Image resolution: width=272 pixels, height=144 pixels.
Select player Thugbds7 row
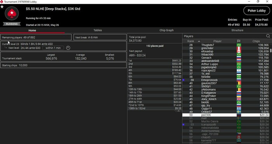click(226, 45)
